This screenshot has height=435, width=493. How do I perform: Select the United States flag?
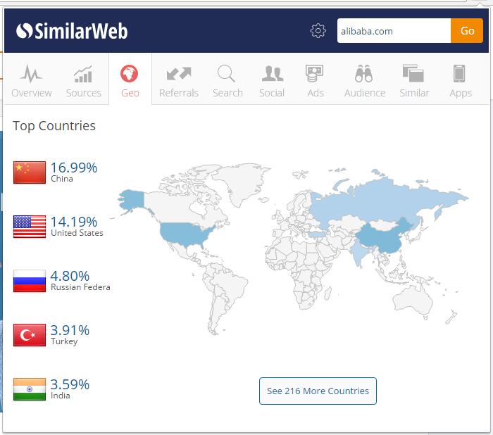(30, 226)
